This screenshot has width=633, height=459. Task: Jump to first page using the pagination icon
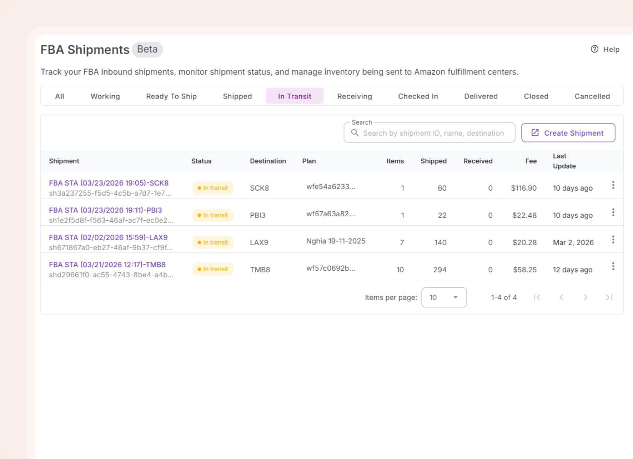(537, 297)
